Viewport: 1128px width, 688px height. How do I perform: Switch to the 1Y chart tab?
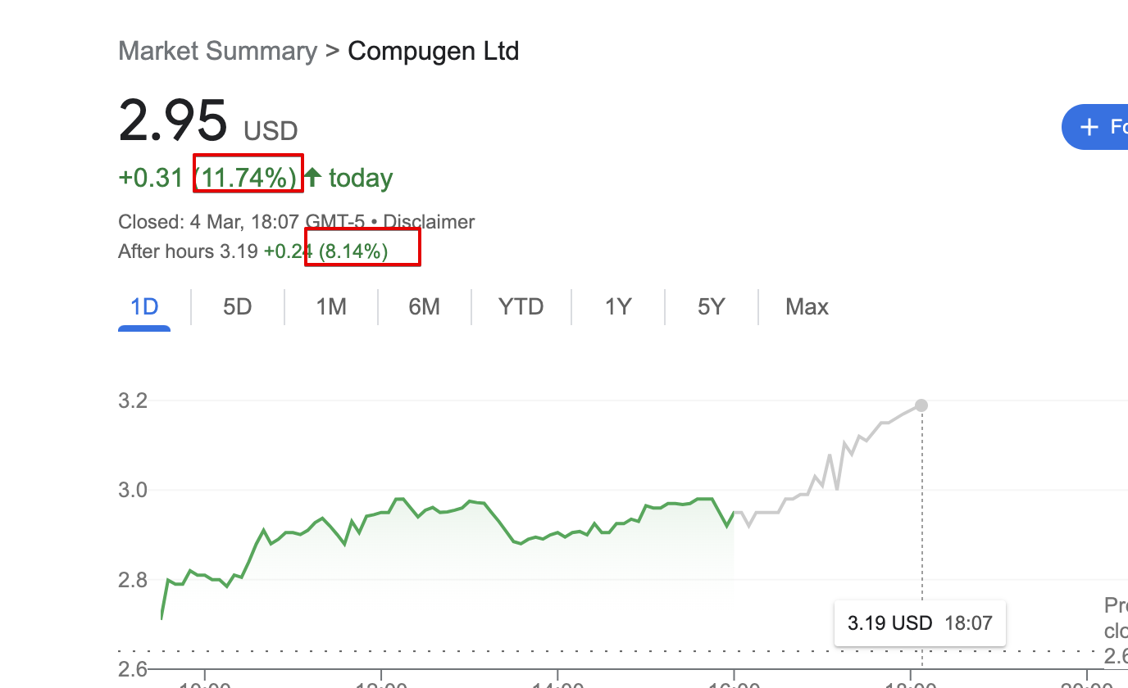pos(618,307)
